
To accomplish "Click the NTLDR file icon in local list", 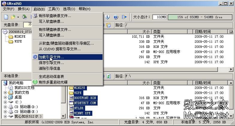I will click(71, 108).
